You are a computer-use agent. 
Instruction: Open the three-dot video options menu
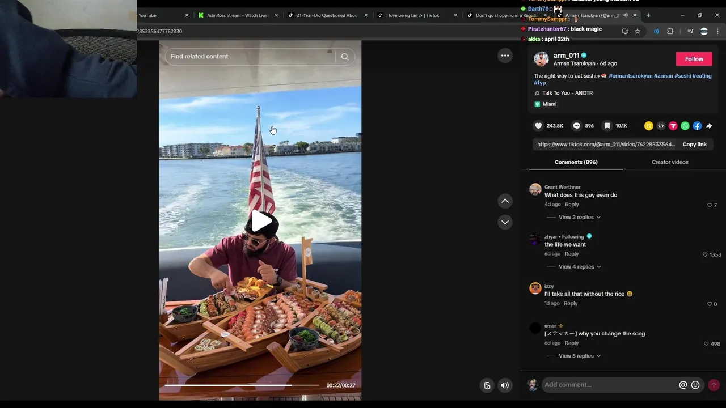(x=505, y=56)
